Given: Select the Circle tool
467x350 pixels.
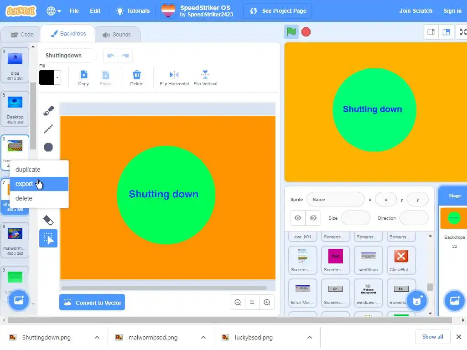Looking at the screenshot, I should coord(48,147).
